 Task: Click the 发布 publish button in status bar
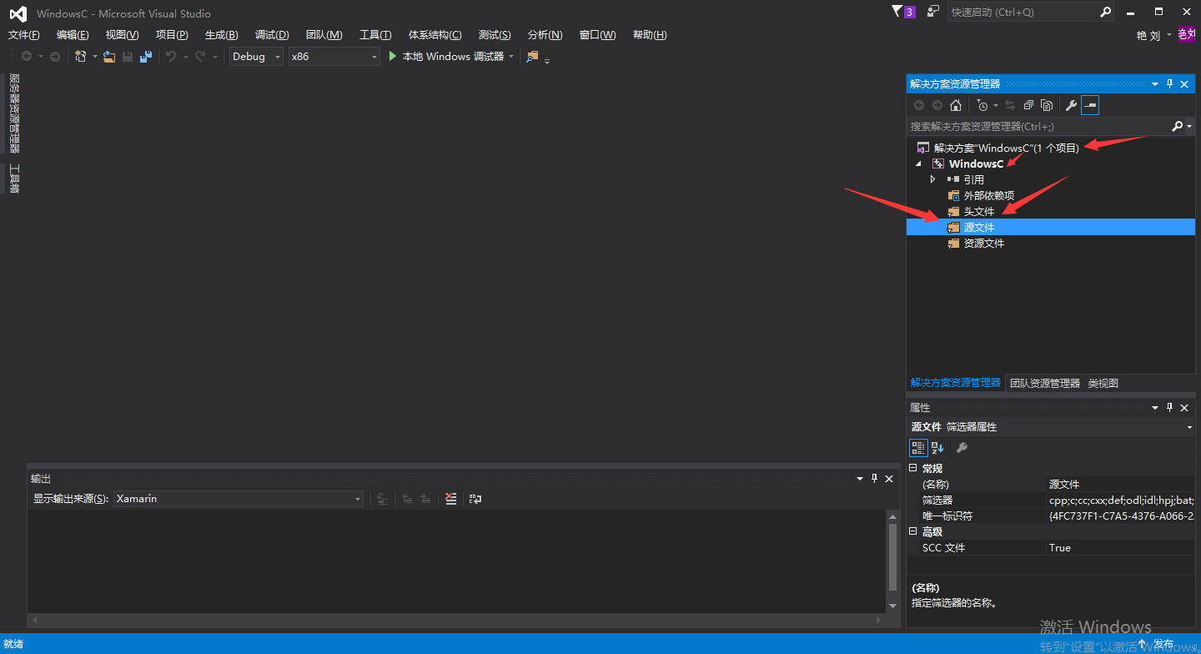click(1156, 644)
